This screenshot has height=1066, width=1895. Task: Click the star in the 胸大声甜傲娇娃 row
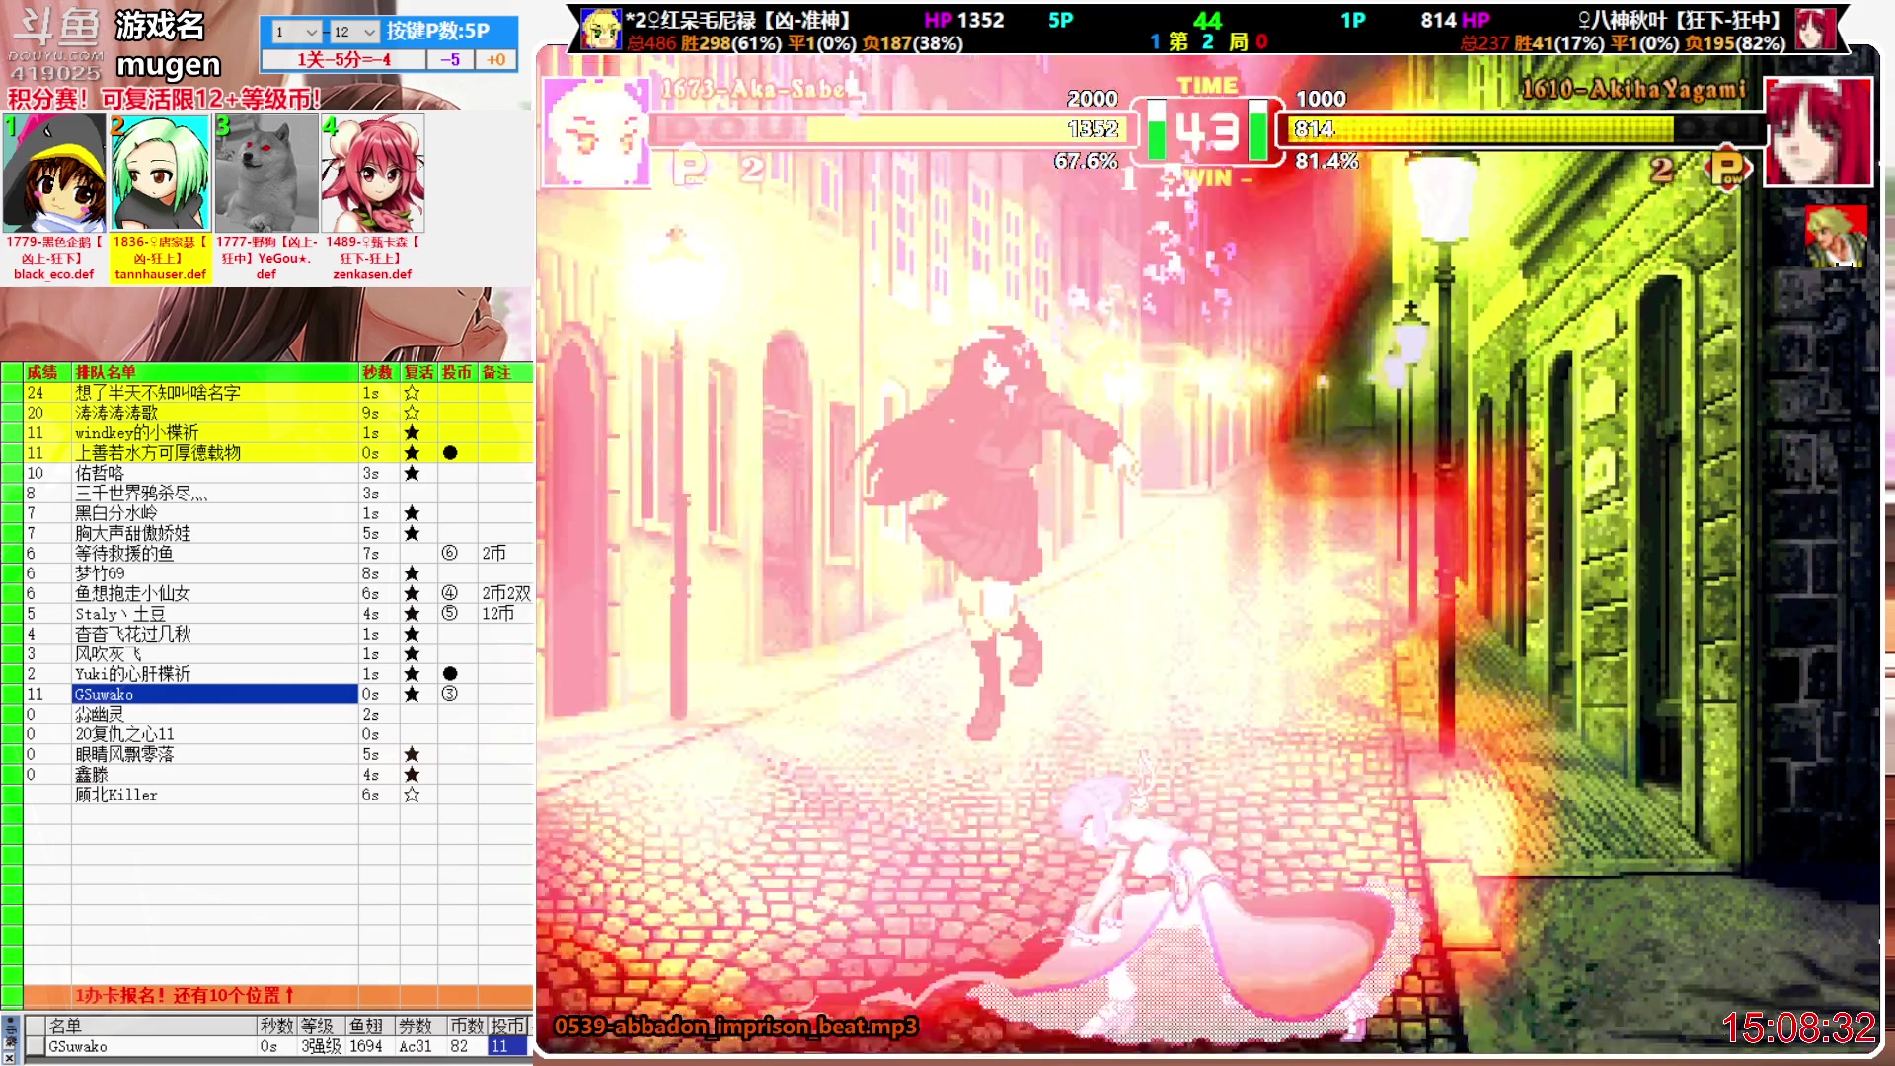(412, 533)
